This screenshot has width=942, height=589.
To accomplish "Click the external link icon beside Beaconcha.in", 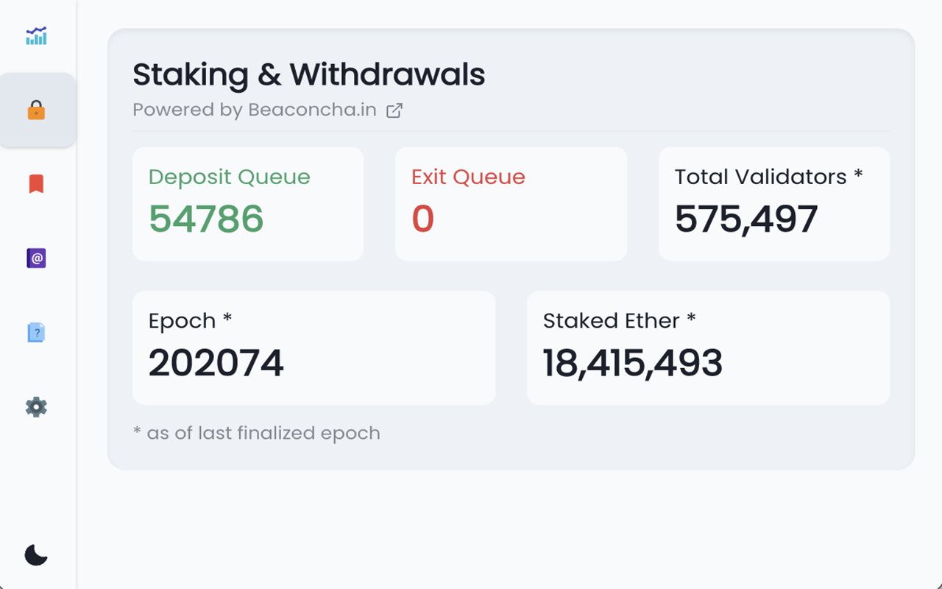I will point(394,110).
